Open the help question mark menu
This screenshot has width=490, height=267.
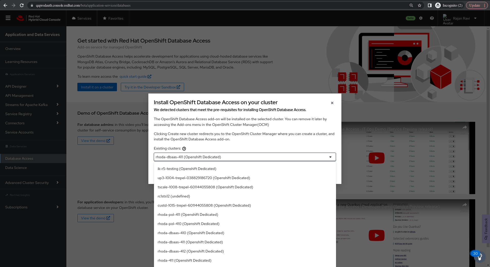tap(432, 18)
